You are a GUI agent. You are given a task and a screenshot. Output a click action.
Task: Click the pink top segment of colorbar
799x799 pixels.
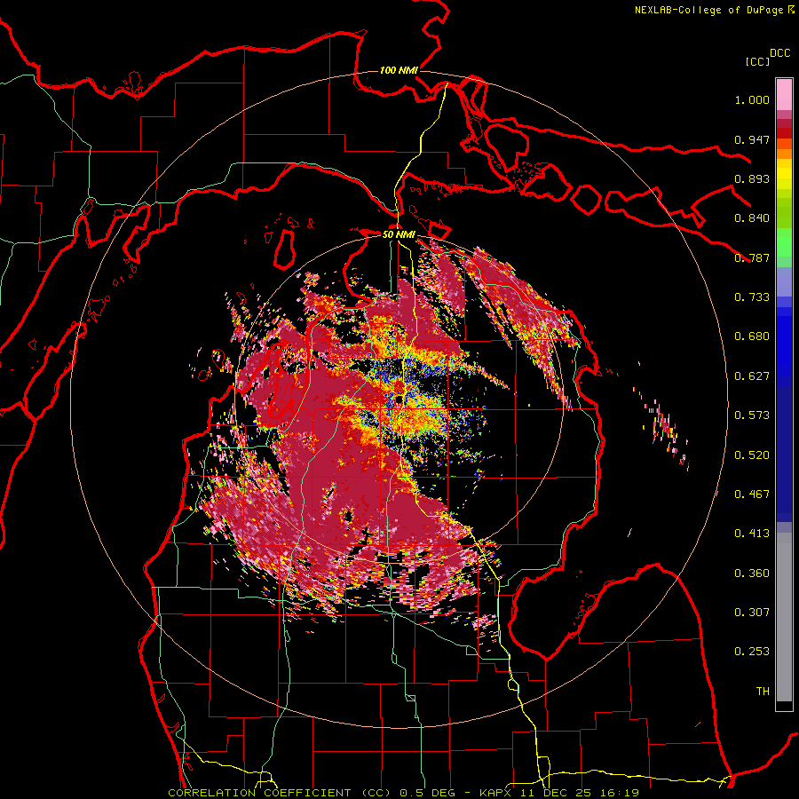point(784,94)
